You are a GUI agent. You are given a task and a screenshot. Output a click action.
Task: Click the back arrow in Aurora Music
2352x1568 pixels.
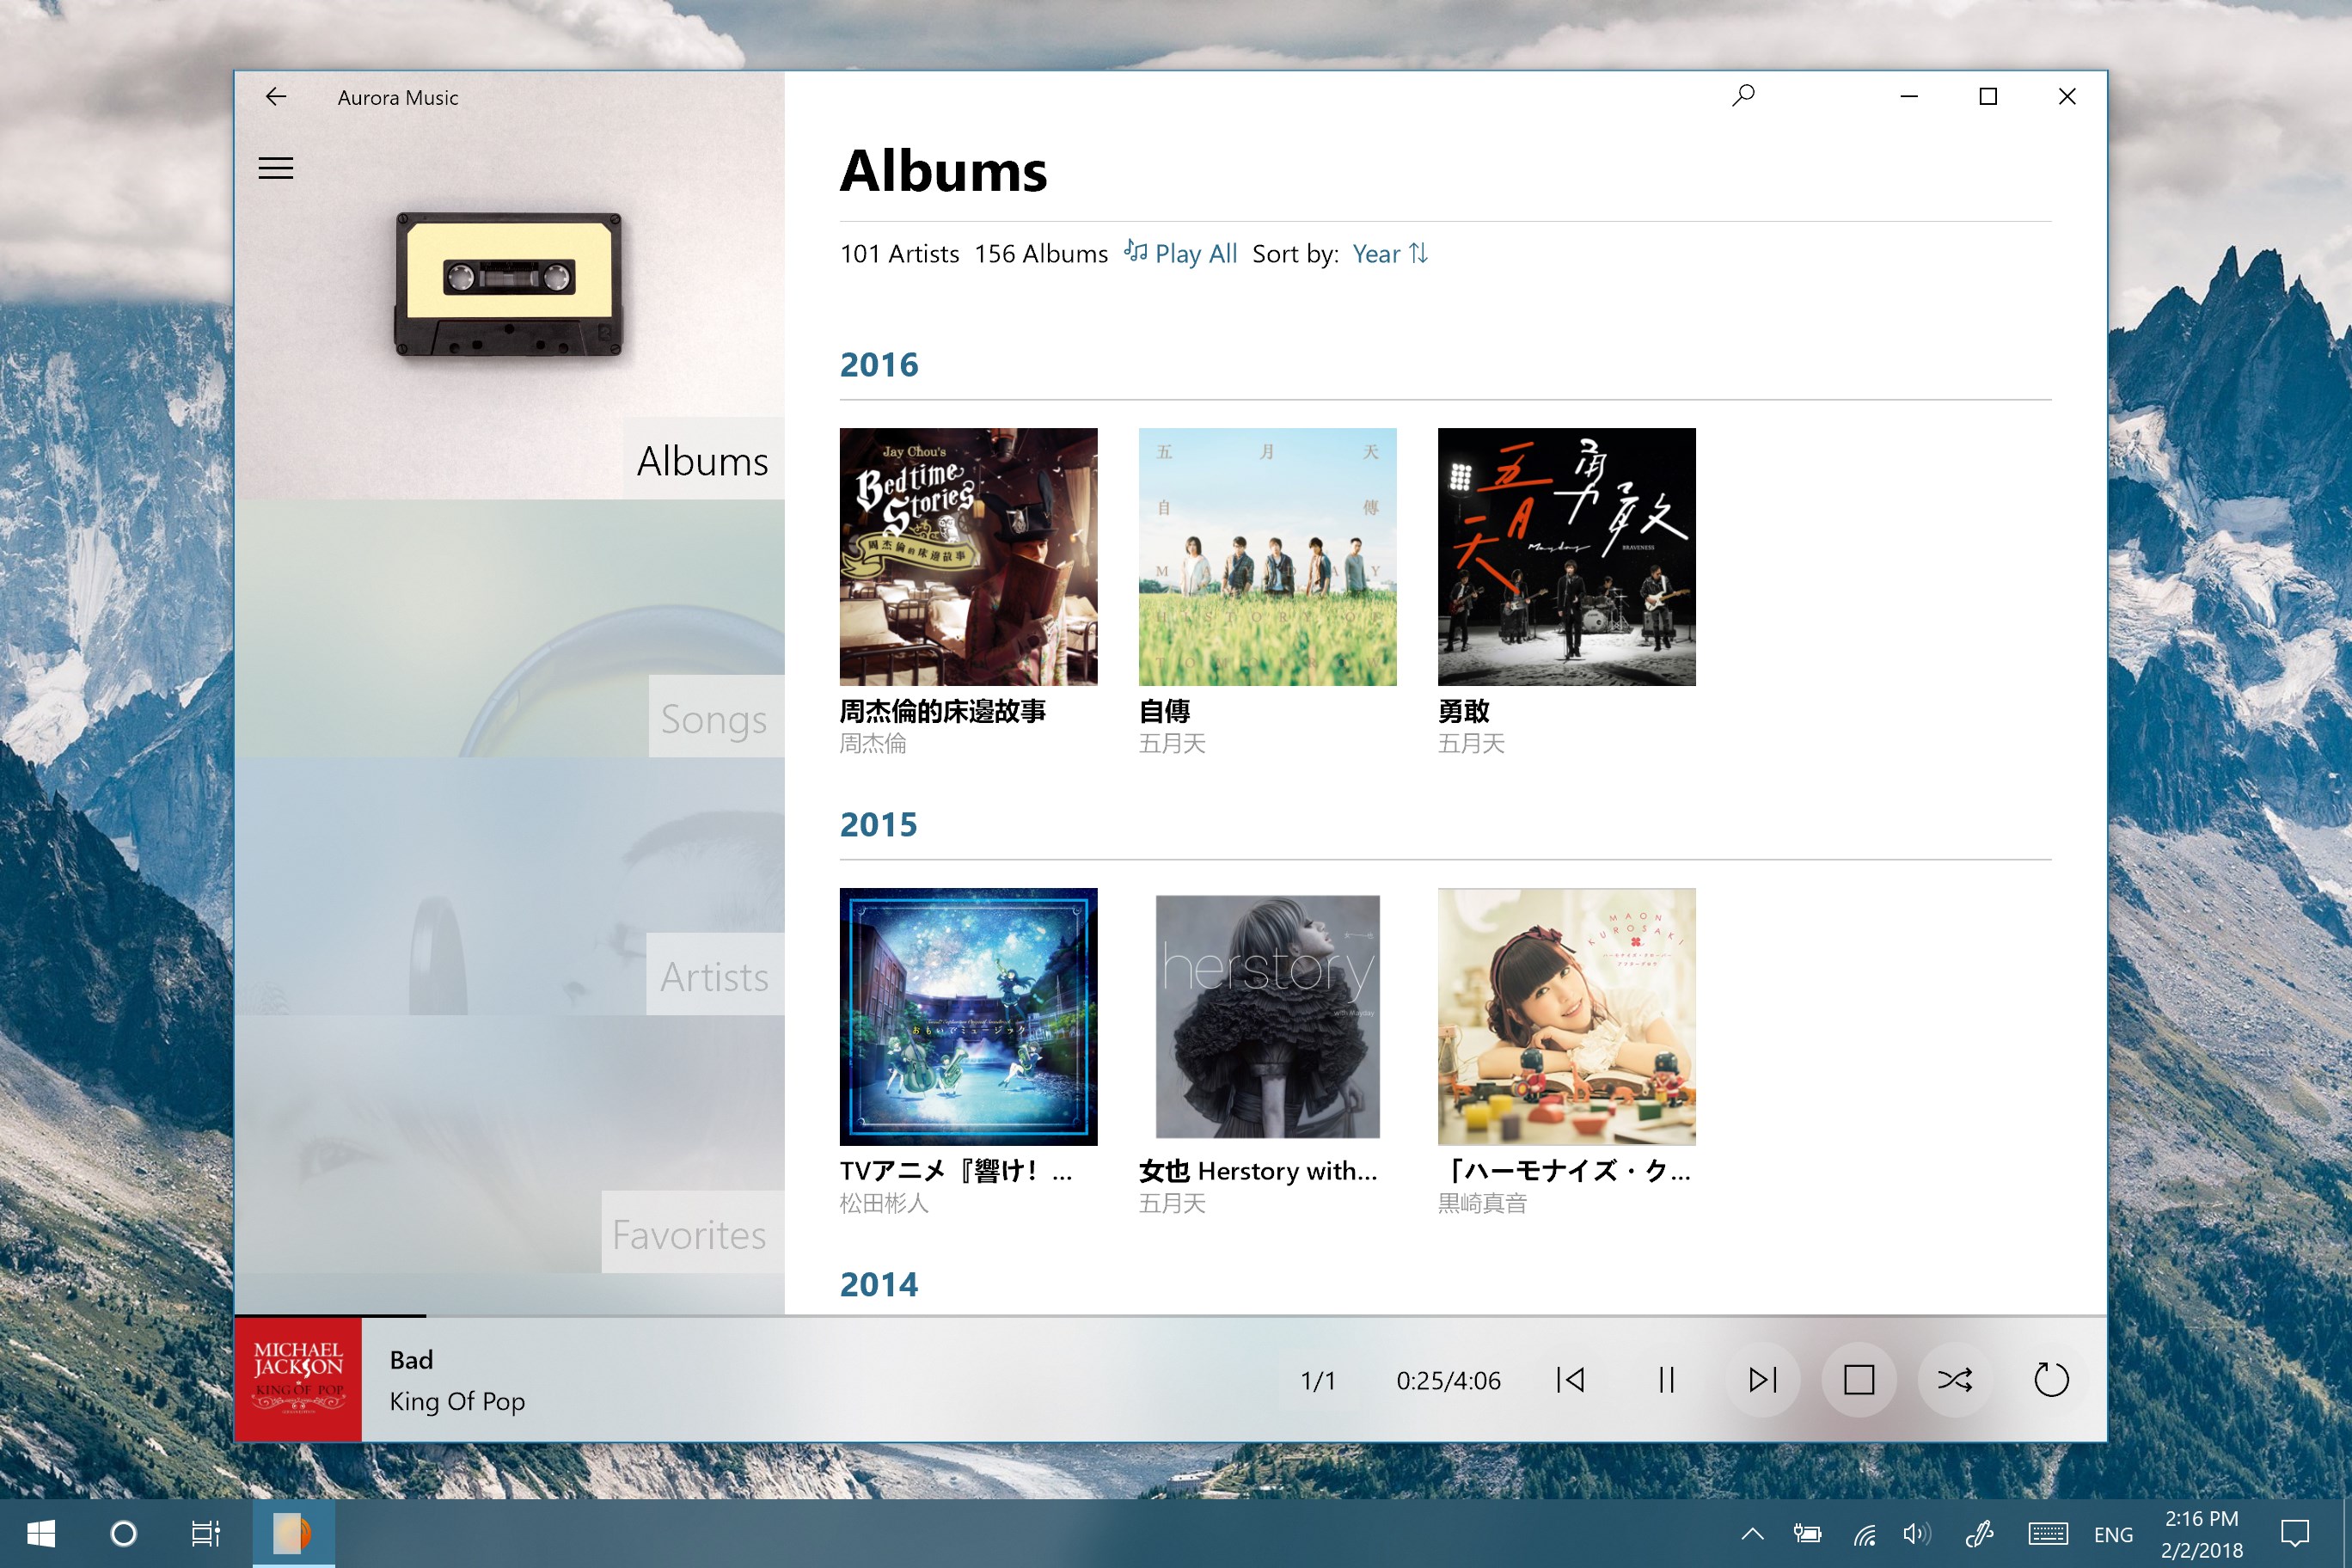276,96
